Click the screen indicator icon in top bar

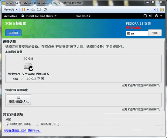[145, 16]
